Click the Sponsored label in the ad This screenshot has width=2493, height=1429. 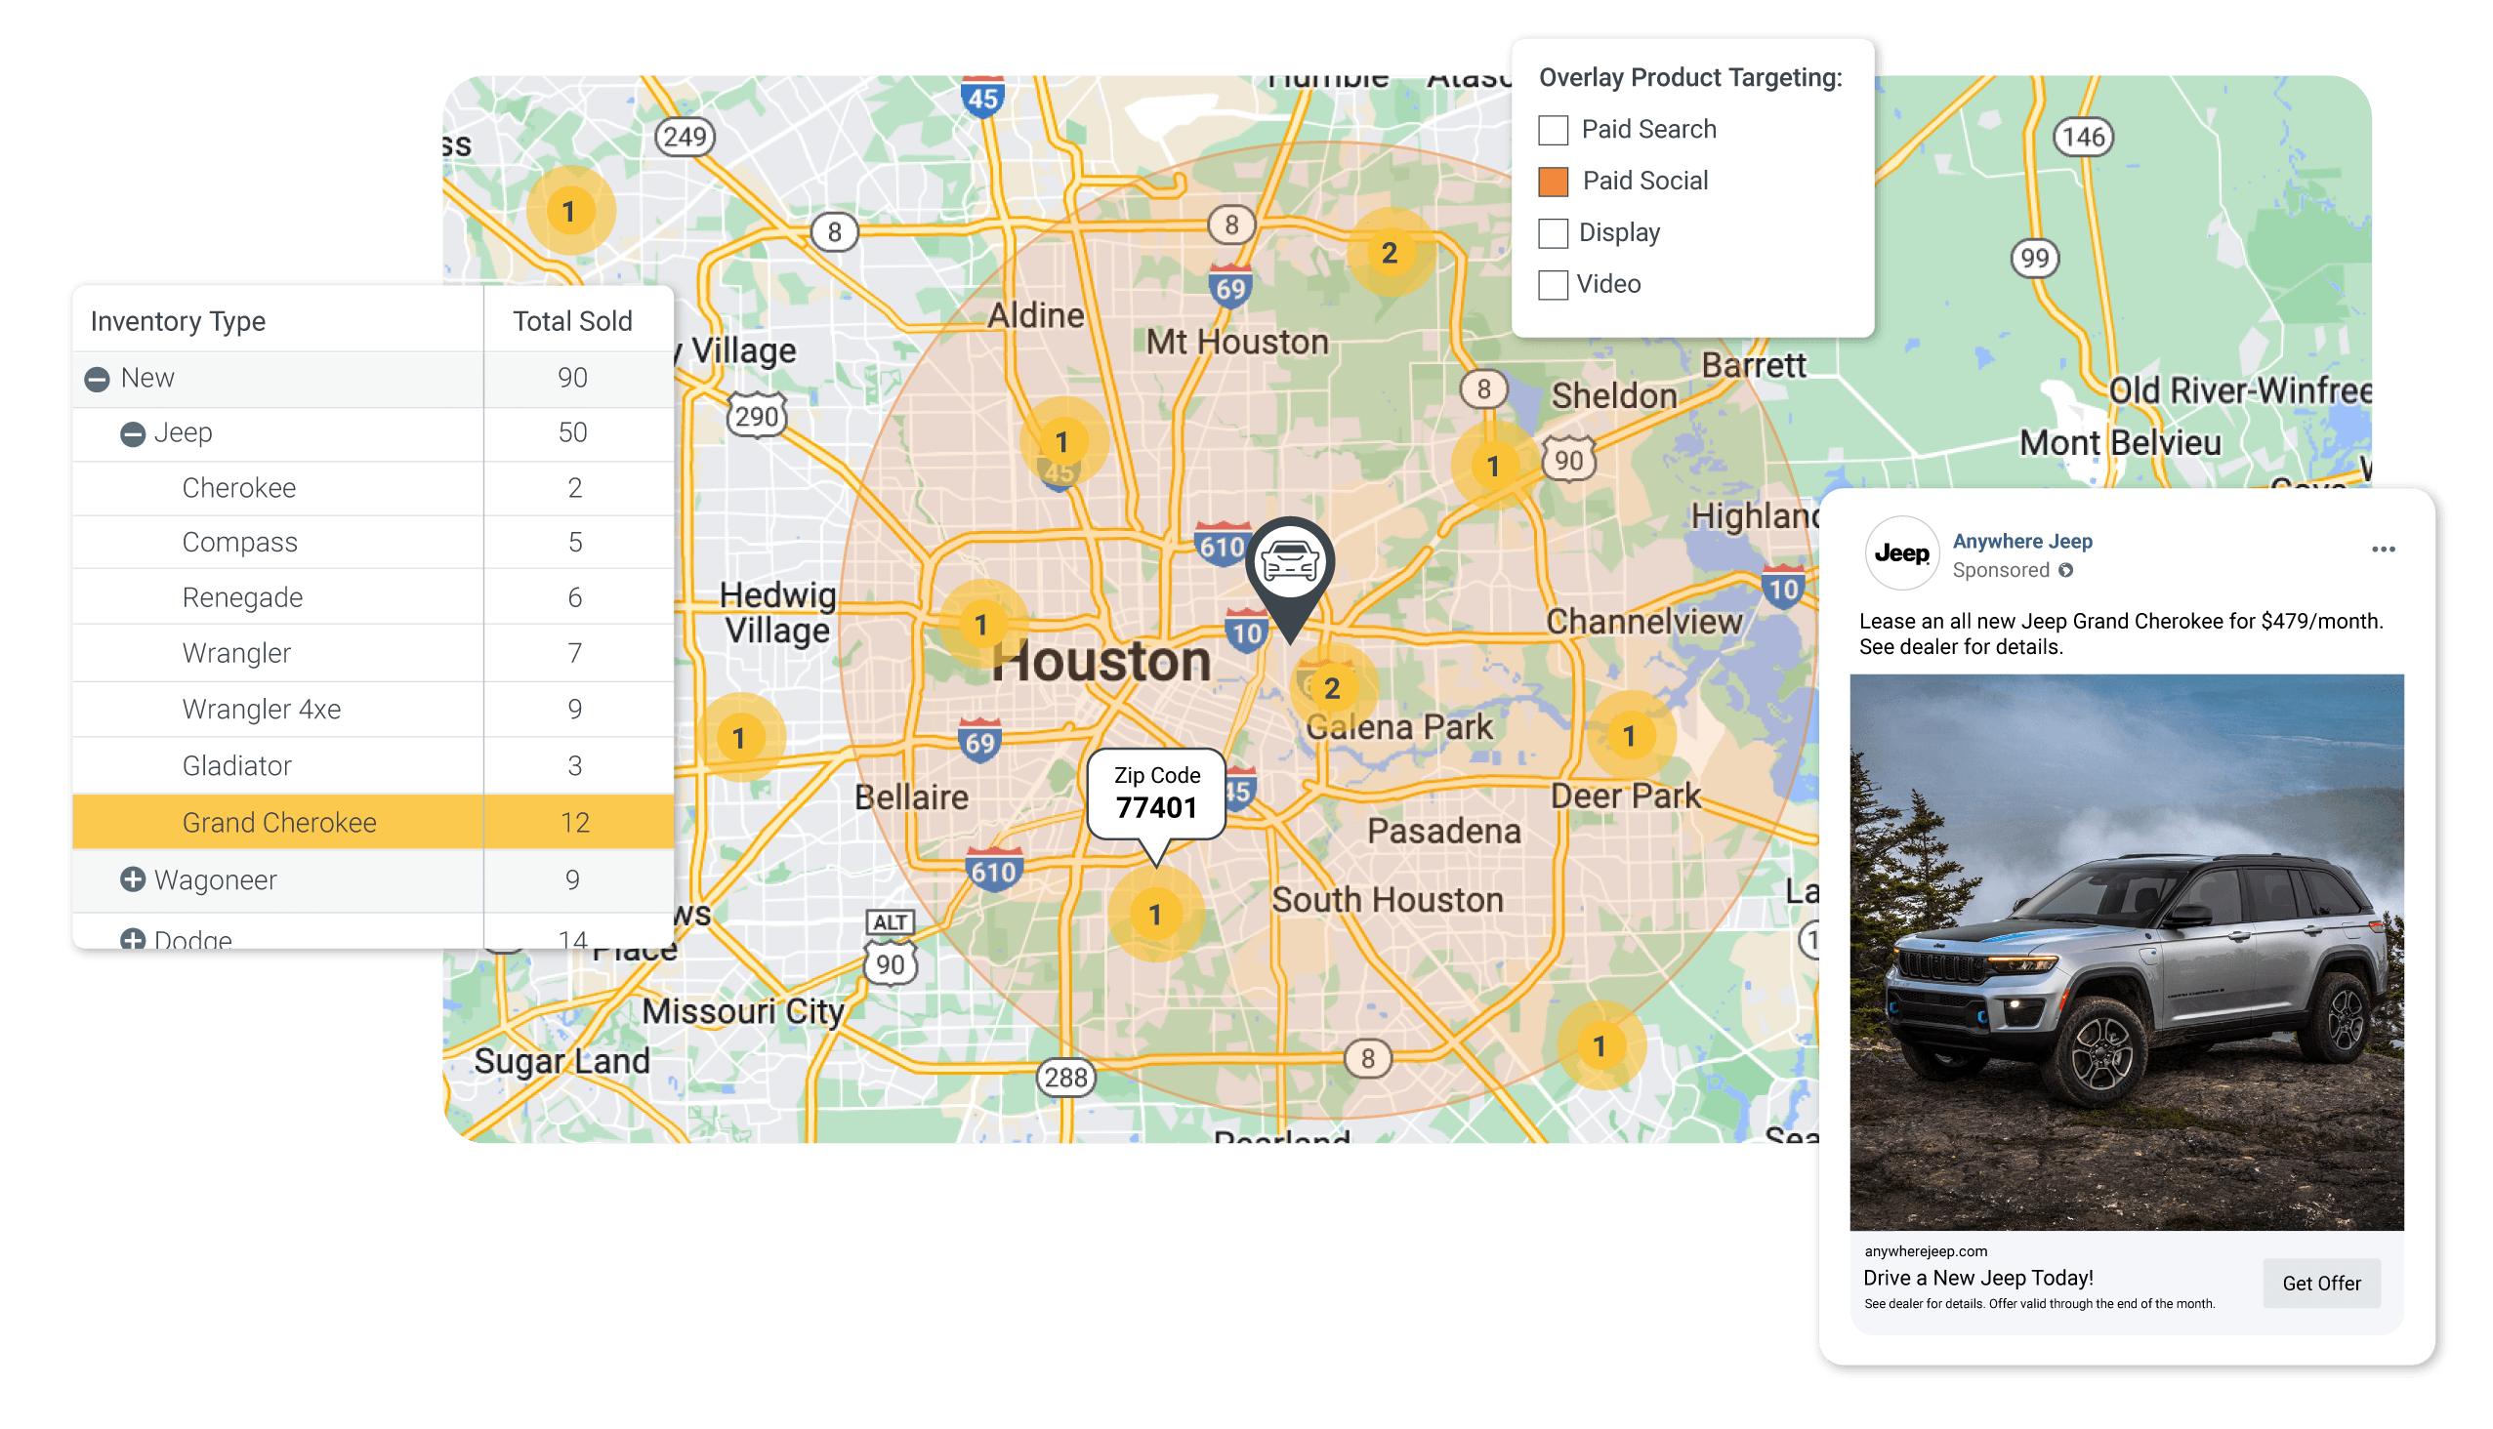(x=2000, y=570)
